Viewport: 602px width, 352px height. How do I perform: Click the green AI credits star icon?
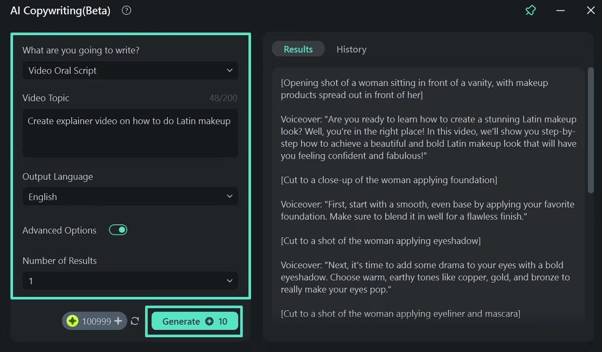point(72,321)
